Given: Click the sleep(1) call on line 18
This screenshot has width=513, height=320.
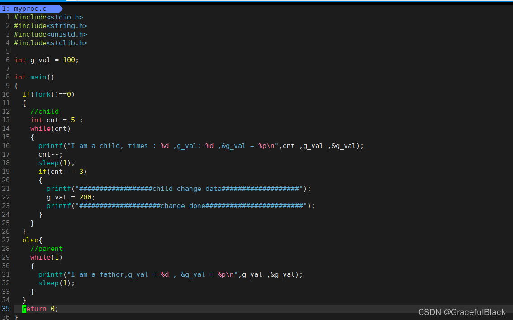Looking at the screenshot, I should (x=57, y=163).
